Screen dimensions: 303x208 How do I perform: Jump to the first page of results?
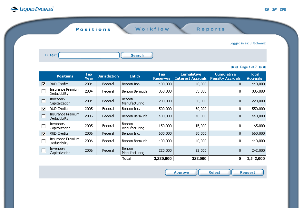tap(232, 67)
